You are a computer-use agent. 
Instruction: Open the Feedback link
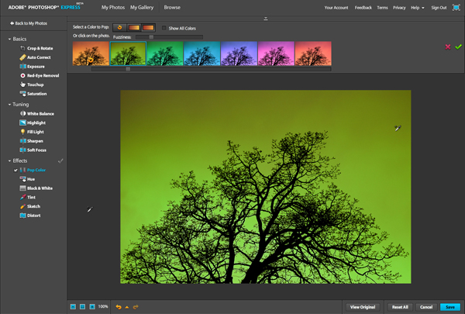(x=363, y=8)
